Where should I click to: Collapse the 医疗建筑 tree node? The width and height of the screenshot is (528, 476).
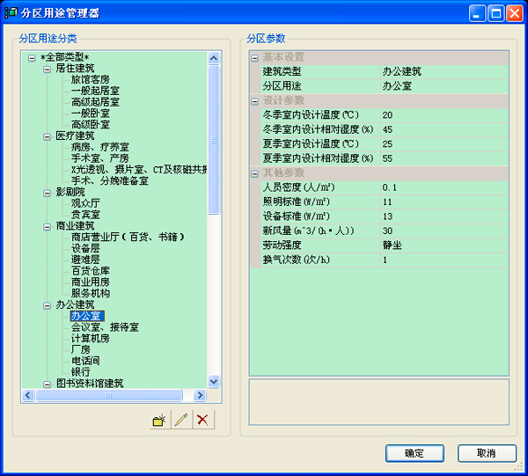click(47, 136)
